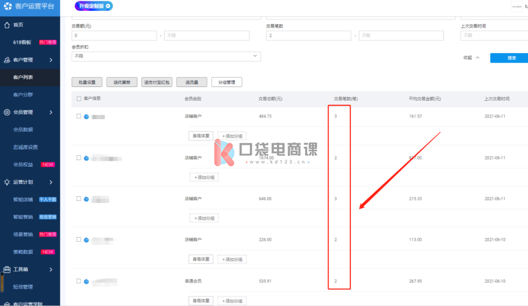Viewport: 528px width, 306px height.
Task: Expand the 会员管理 sidebar chevron
Action: [x=51, y=112]
